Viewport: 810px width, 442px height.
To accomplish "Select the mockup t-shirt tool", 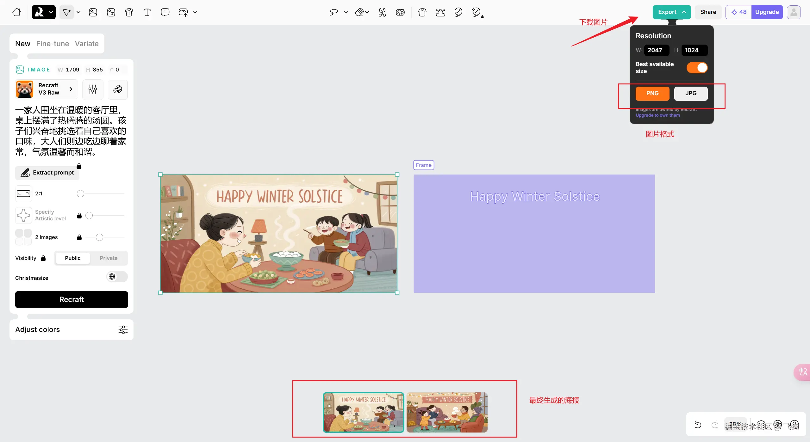I will tap(129, 12).
